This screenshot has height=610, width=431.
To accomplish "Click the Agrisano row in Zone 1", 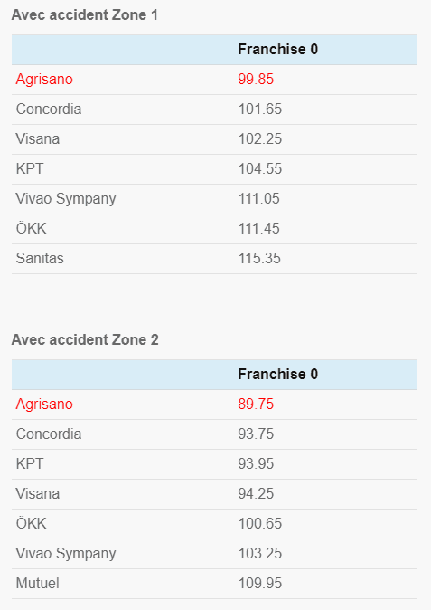I will pos(214,80).
